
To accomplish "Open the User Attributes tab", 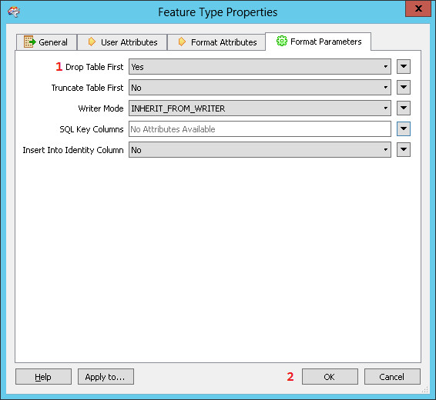I will coord(122,42).
